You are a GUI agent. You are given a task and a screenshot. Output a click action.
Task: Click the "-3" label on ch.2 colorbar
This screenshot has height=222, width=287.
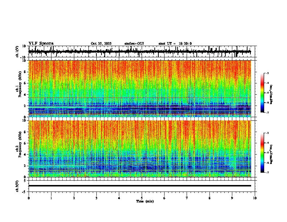pyautogui.click(x=267, y=133)
